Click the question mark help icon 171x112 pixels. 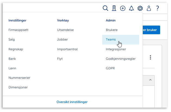point(157,8)
